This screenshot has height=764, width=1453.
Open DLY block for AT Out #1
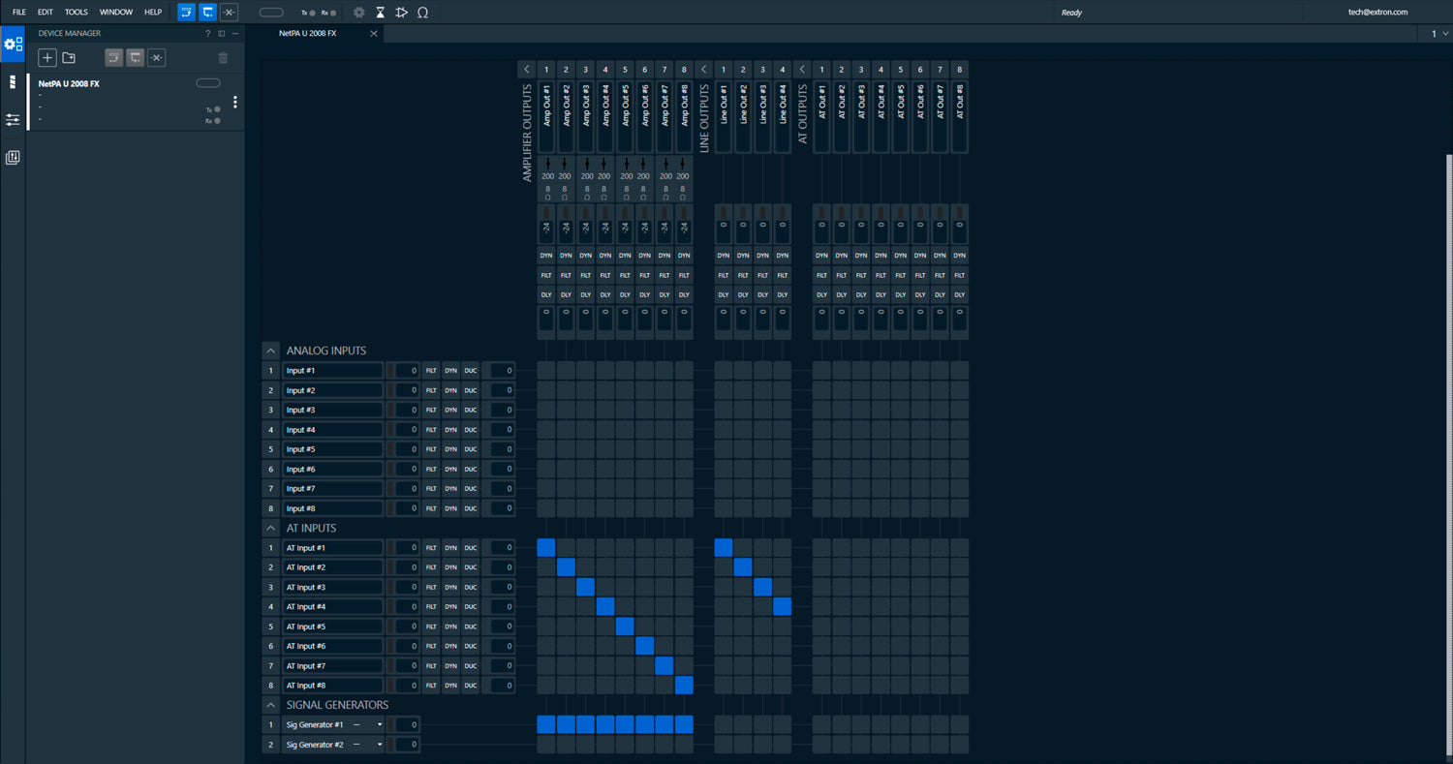pos(821,294)
